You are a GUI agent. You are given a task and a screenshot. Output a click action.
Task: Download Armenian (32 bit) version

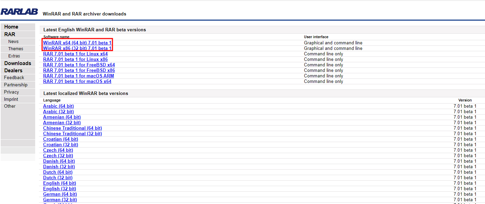pos(62,123)
